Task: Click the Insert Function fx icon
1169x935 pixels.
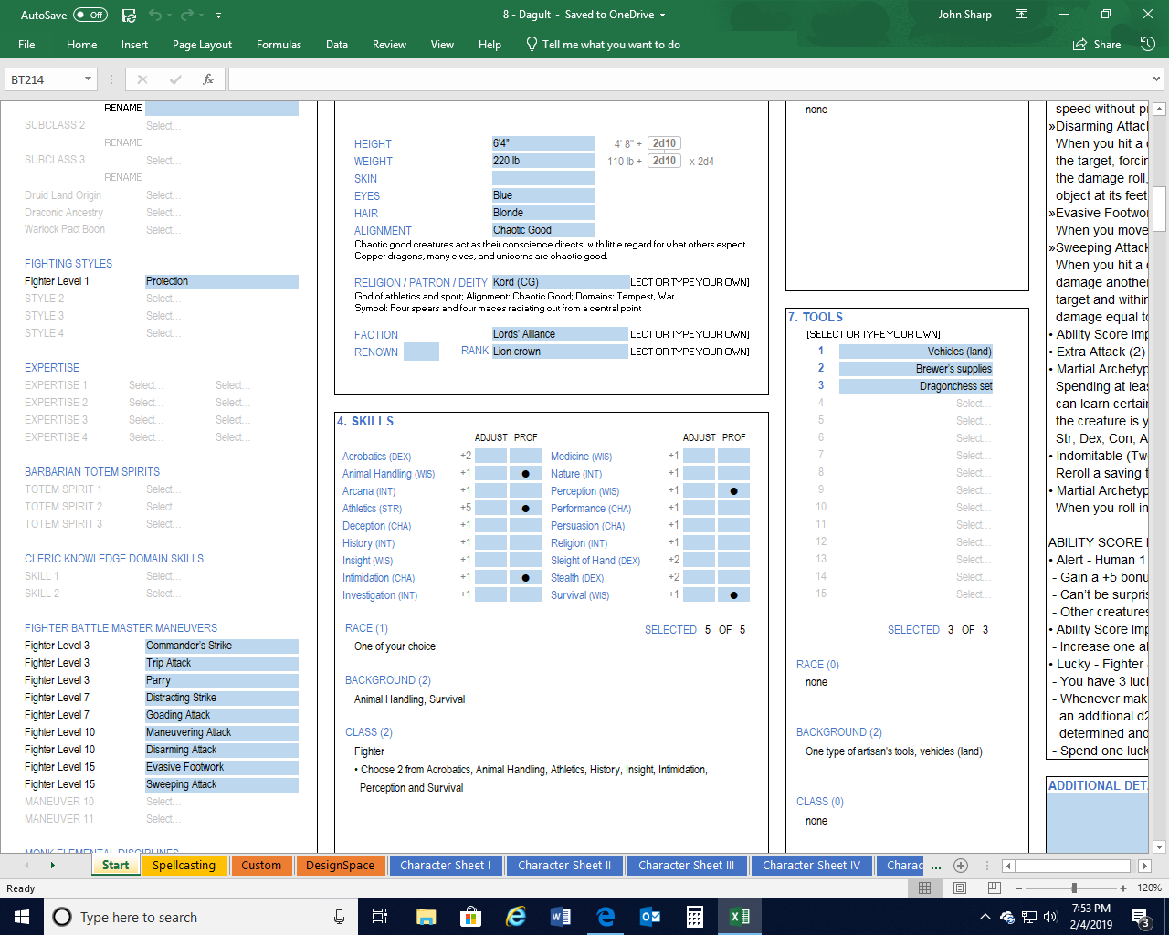Action: pos(208,79)
